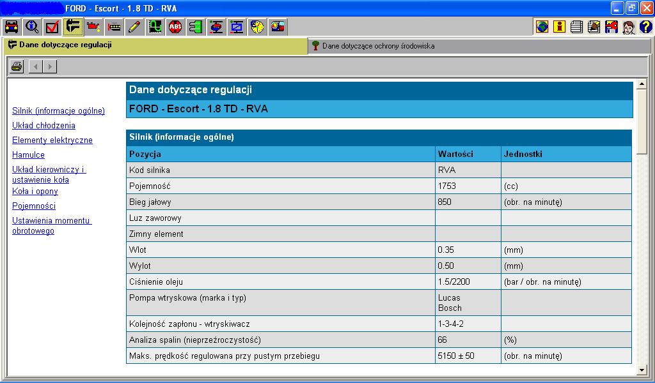Click the red car vehicle selection icon

(x=12, y=27)
